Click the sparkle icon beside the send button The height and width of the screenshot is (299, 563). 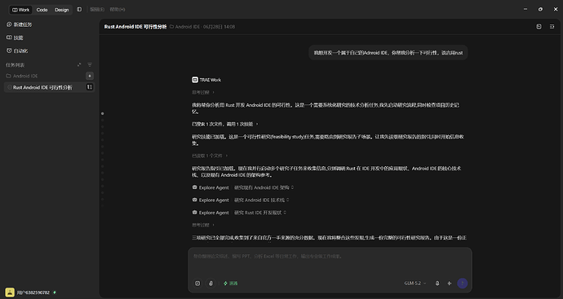point(450,284)
